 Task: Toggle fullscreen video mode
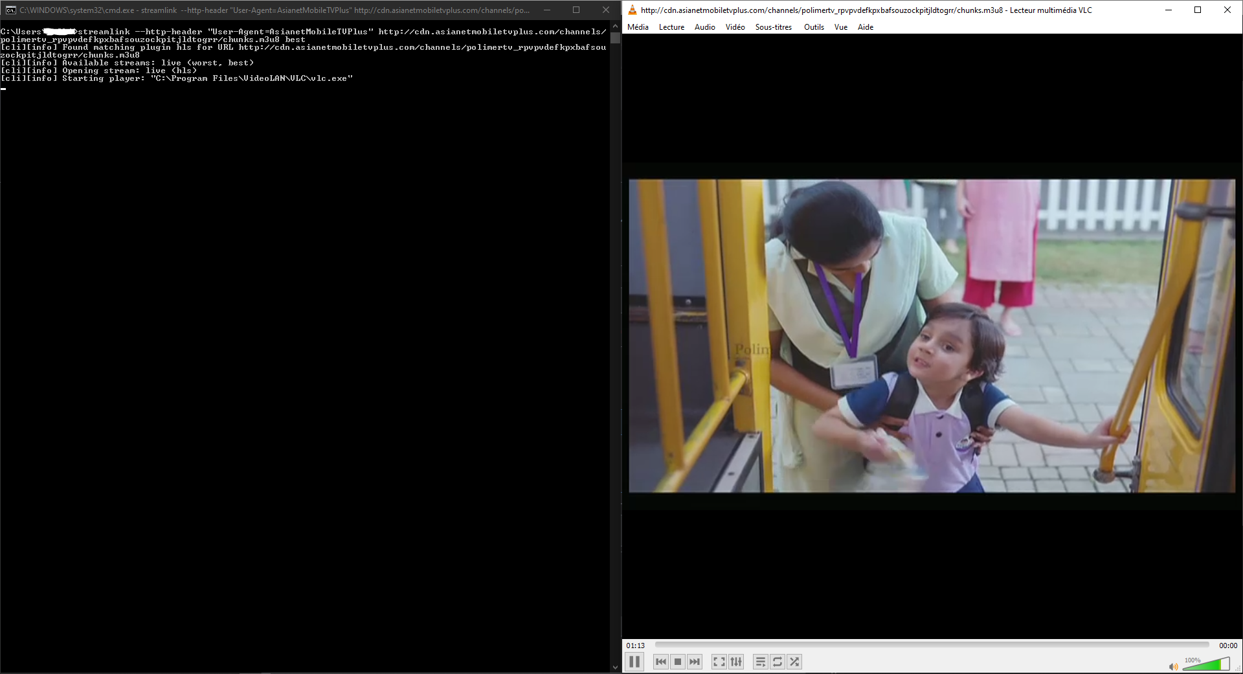coord(718,662)
